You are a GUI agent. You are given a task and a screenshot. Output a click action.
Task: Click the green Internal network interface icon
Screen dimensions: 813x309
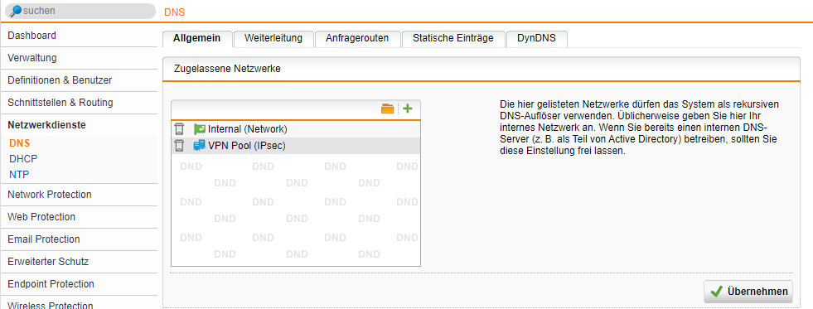[200, 129]
